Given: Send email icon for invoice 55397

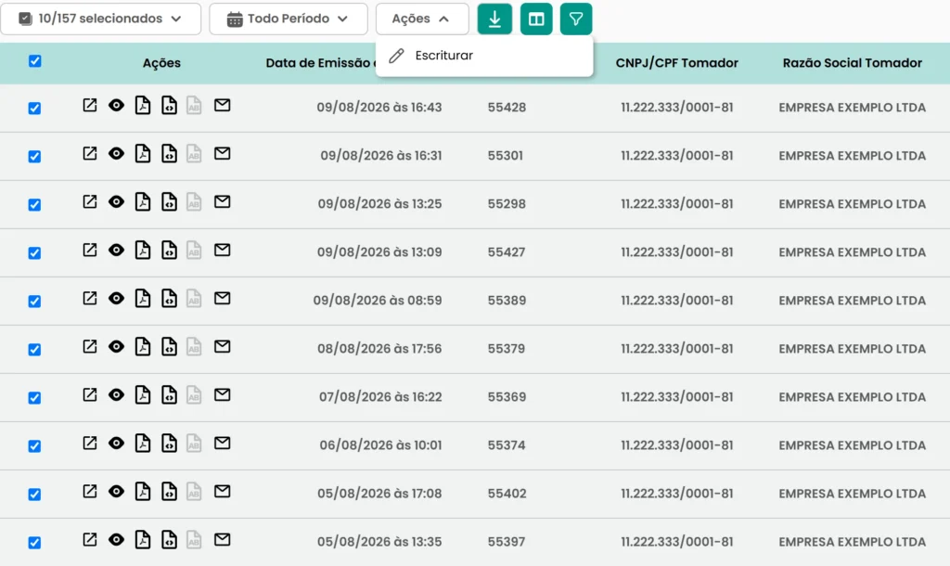Looking at the screenshot, I should (223, 539).
